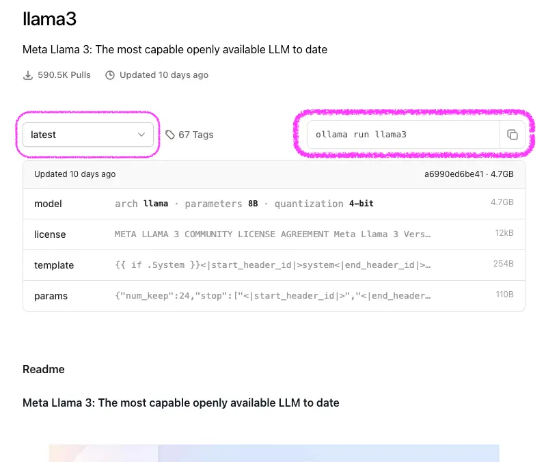The height and width of the screenshot is (462, 546).
Task: Open the params file row
Action: coord(273,296)
